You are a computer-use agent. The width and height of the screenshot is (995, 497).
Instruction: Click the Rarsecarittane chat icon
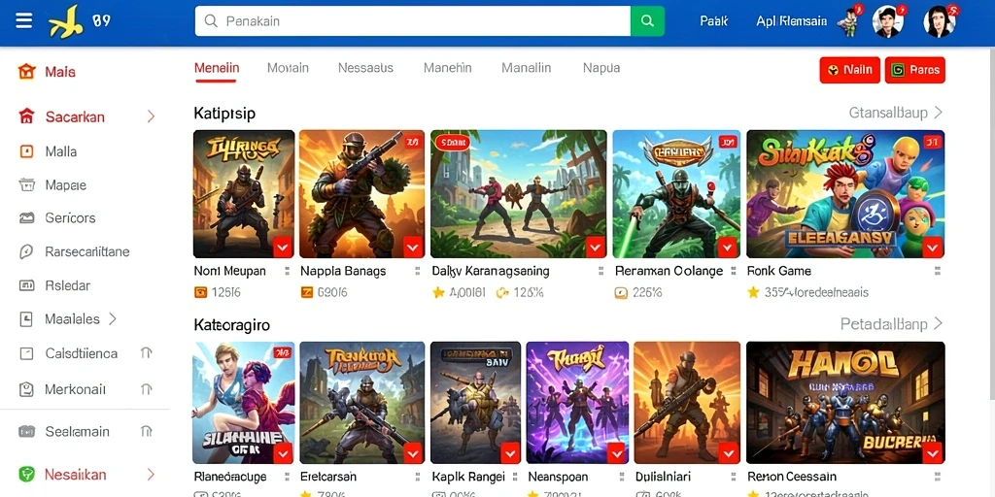[26, 251]
